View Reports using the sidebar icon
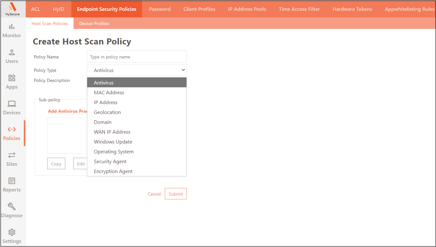Image resolution: width=436 pixels, height=247 pixels. [12, 184]
